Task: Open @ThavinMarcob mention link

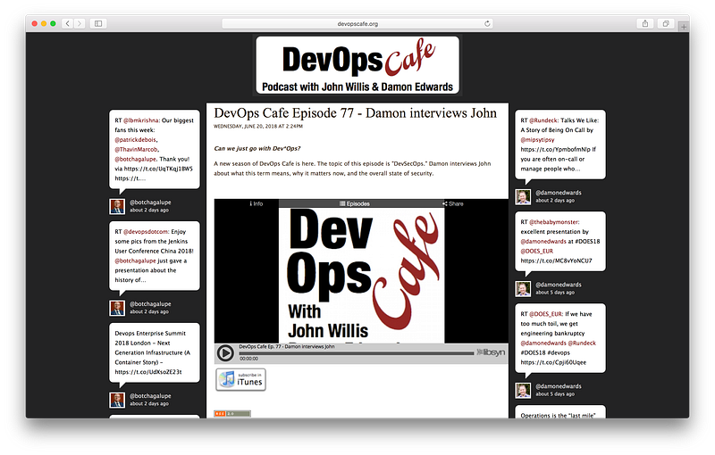Action: click(137, 149)
